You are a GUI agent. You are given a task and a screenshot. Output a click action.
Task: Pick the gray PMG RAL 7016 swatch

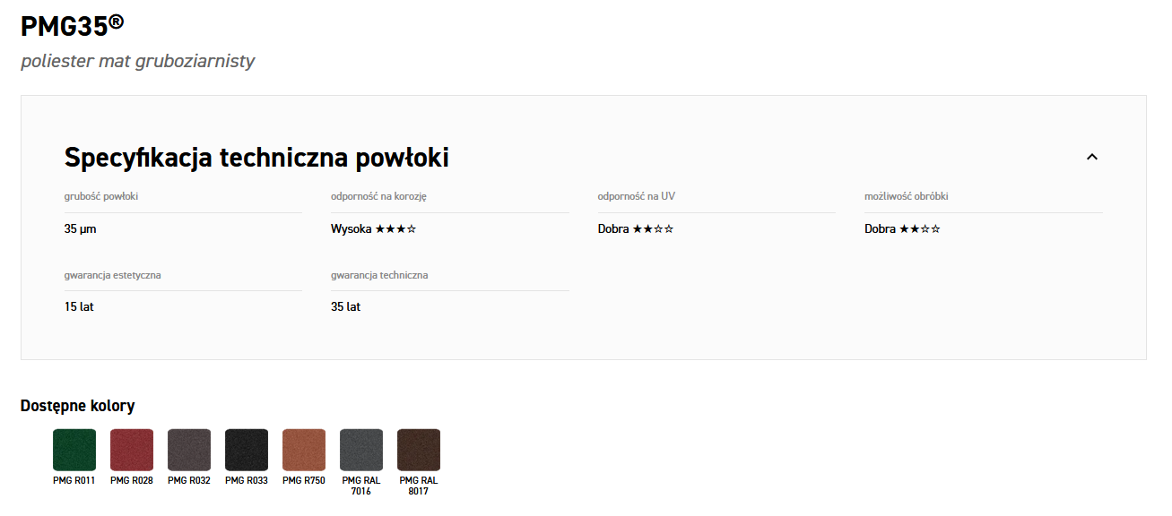361,450
